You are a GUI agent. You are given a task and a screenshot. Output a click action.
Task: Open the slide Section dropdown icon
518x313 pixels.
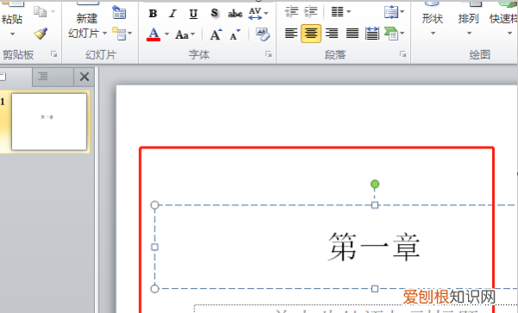tap(122, 34)
